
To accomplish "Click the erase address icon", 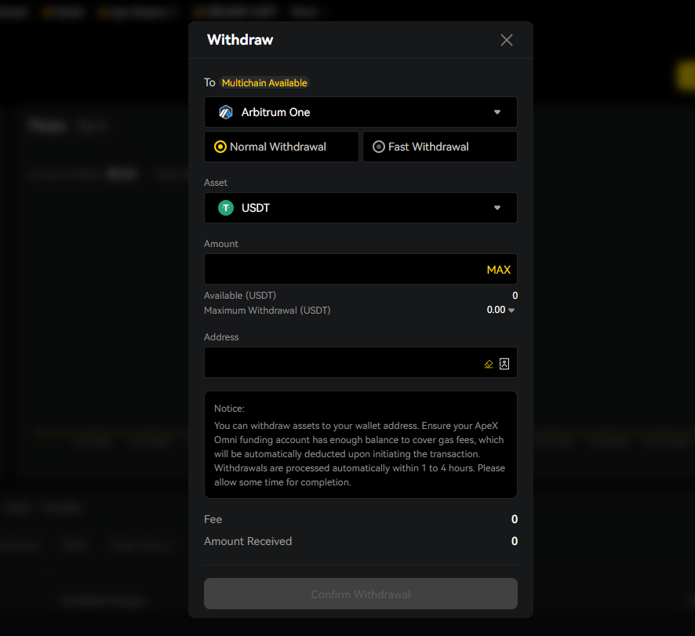I will [x=488, y=363].
